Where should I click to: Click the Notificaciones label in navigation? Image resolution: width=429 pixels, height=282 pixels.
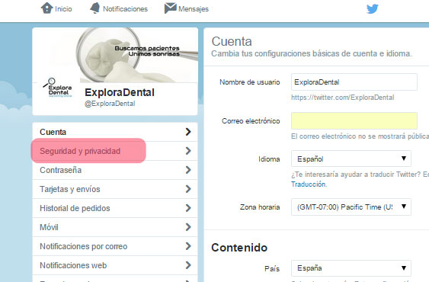tap(125, 9)
